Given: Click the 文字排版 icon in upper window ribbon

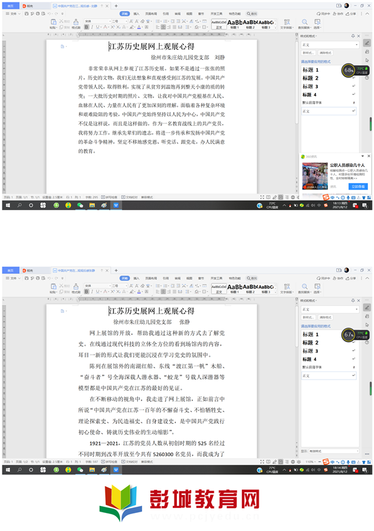Looking at the screenshot, I should click(287, 22).
